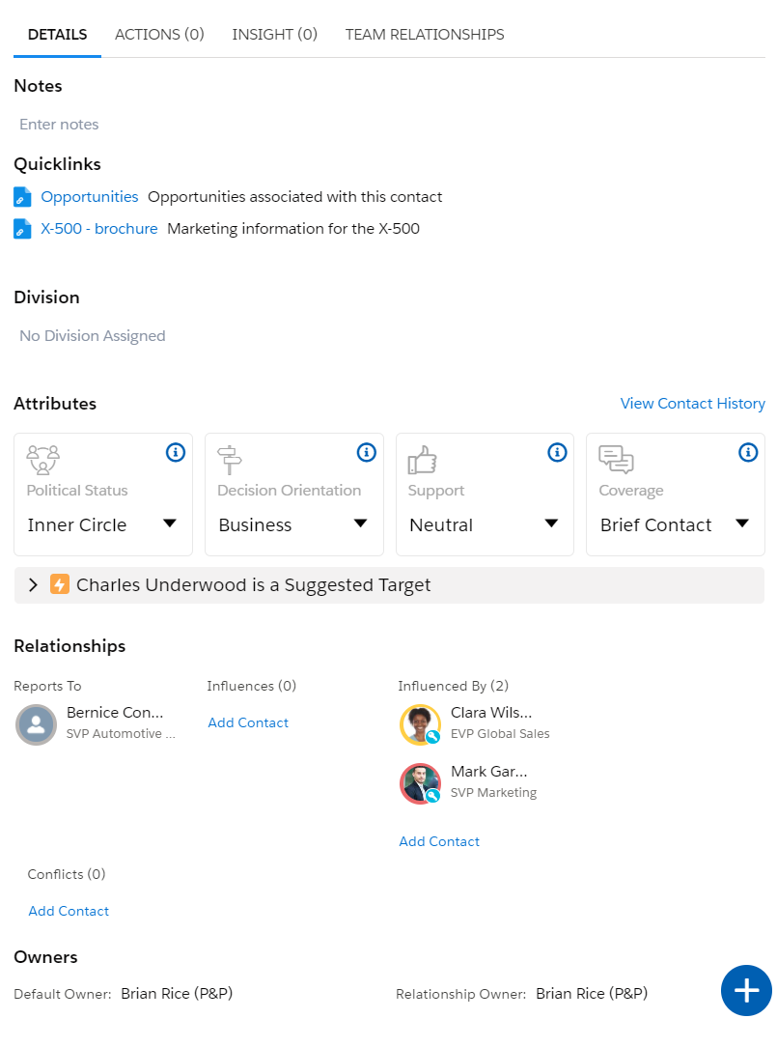Click the Decision Orientation info icon
The image size is (777, 1047).
pos(367,453)
